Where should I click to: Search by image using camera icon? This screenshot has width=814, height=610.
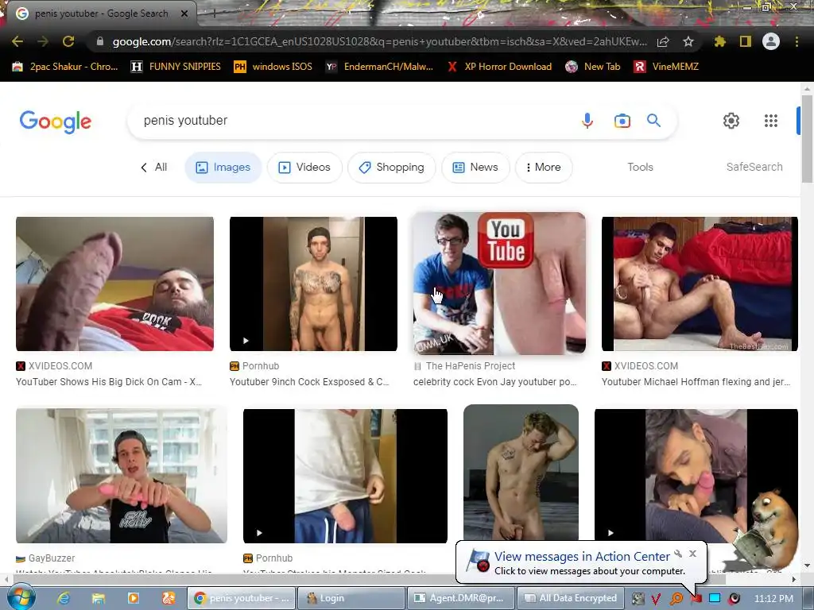tap(622, 121)
